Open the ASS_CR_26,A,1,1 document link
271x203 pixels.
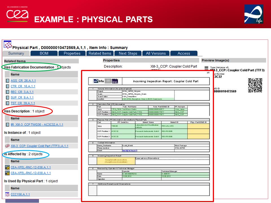(23, 81)
